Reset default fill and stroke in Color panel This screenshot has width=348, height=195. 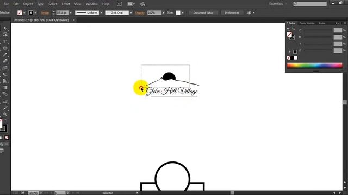click(x=288, y=29)
